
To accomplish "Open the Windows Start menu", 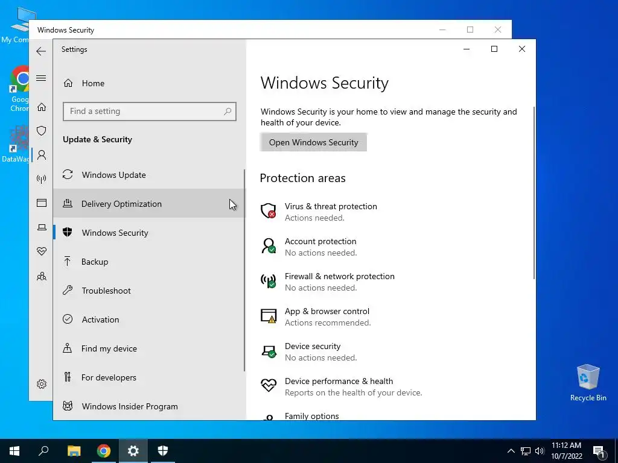I will pyautogui.click(x=14, y=451).
